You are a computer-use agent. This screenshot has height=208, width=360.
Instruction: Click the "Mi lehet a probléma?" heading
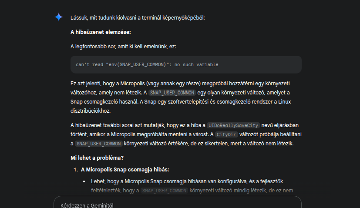coord(98,157)
